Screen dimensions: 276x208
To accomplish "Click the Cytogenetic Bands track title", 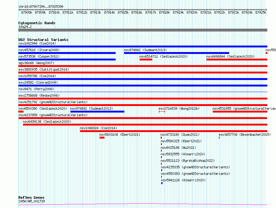I will (37, 23).
